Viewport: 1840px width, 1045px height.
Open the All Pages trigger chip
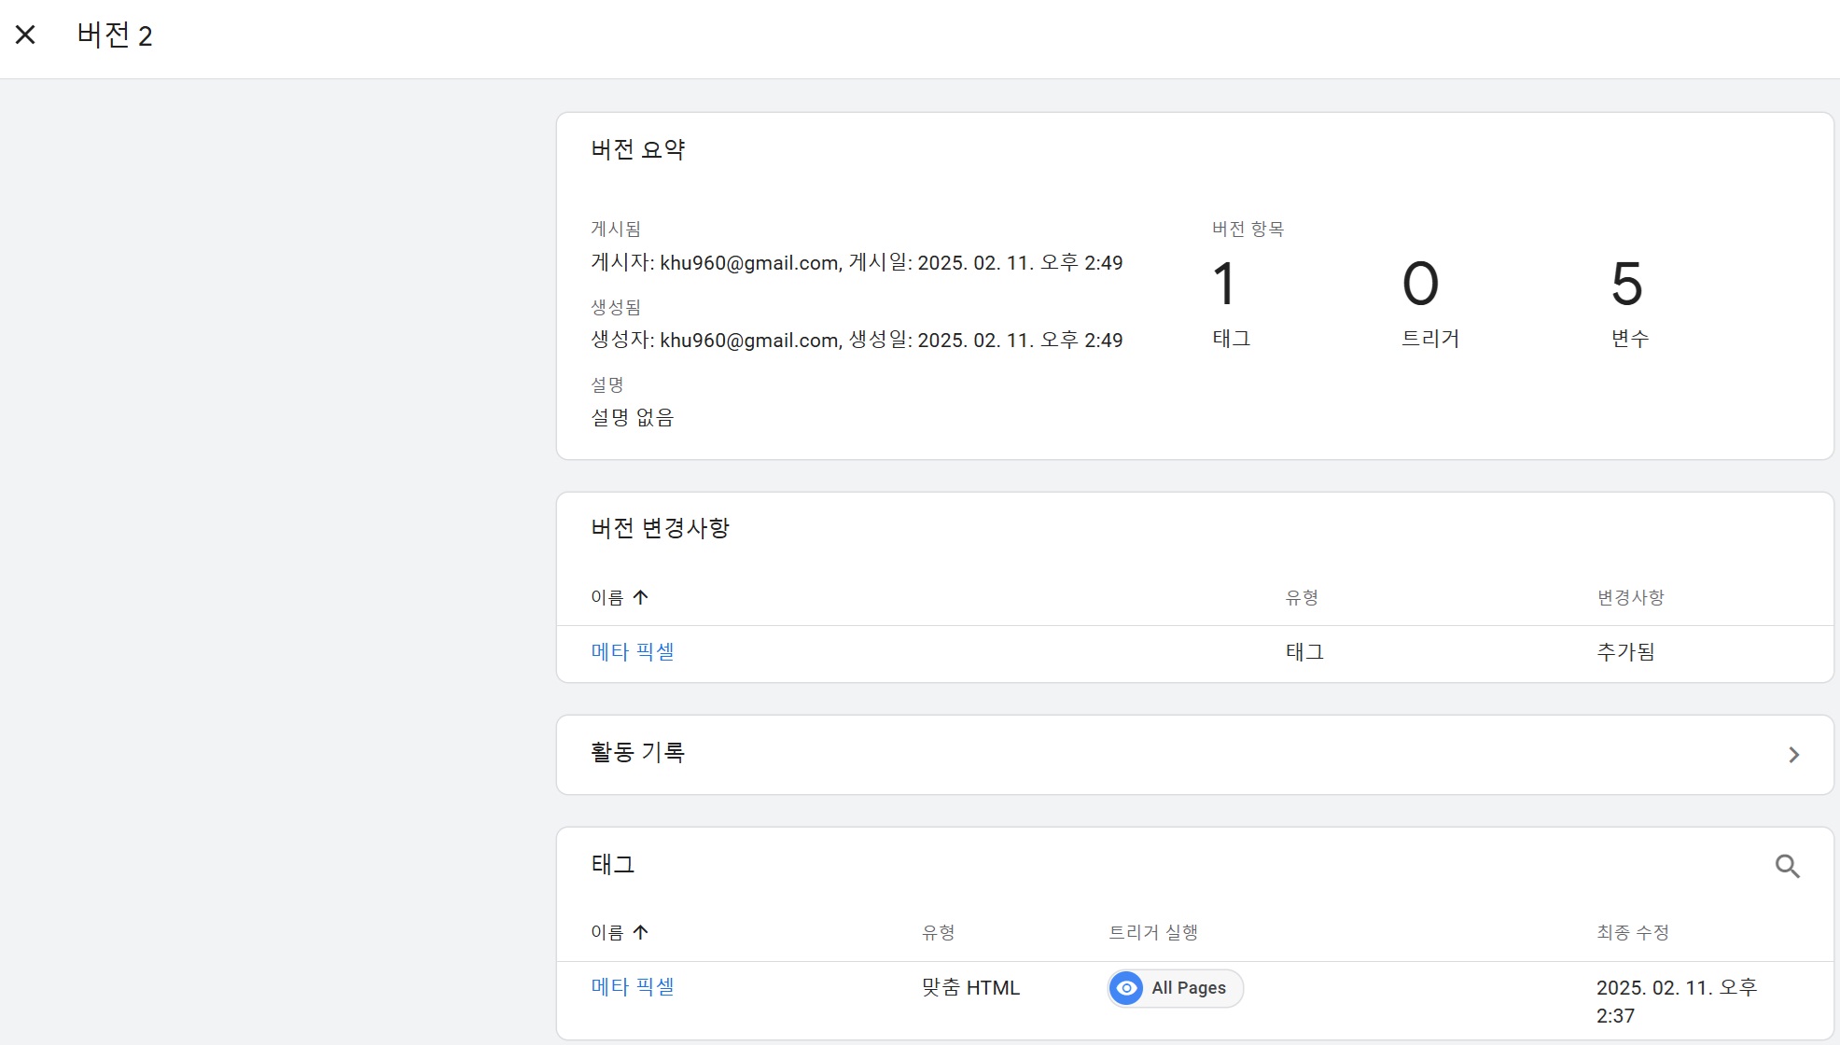pyautogui.click(x=1176, y=988)
